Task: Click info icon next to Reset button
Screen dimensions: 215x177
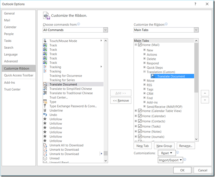Action: tap(177, 152)
